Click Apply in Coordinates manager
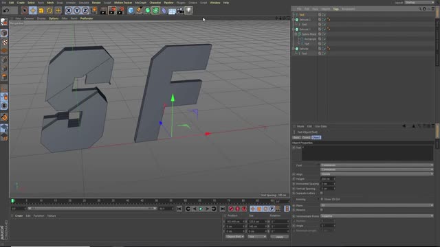Viewport: 440px width, 247px height. point(279,237)
